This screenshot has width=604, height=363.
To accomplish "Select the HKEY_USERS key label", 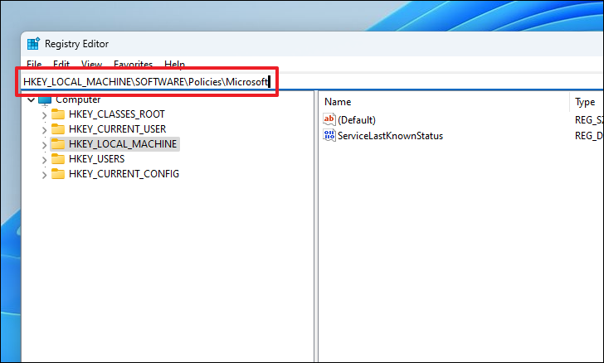I will pos(97,159).
